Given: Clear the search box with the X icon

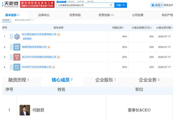Looking at the screenshot, I should (111, 5).
